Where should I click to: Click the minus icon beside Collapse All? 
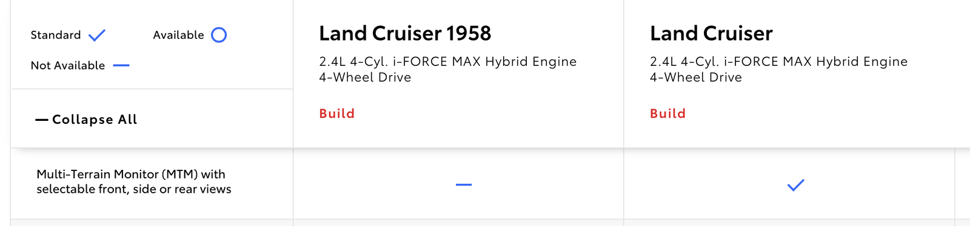point(41,120)
